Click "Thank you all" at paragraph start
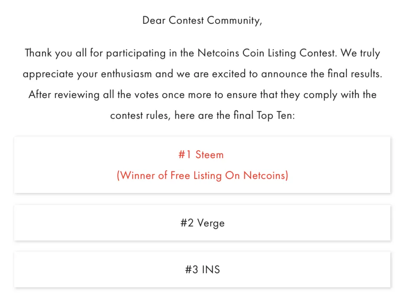This screenshot has height=294, width=409. pyautogui.click(x=56, y=54)
